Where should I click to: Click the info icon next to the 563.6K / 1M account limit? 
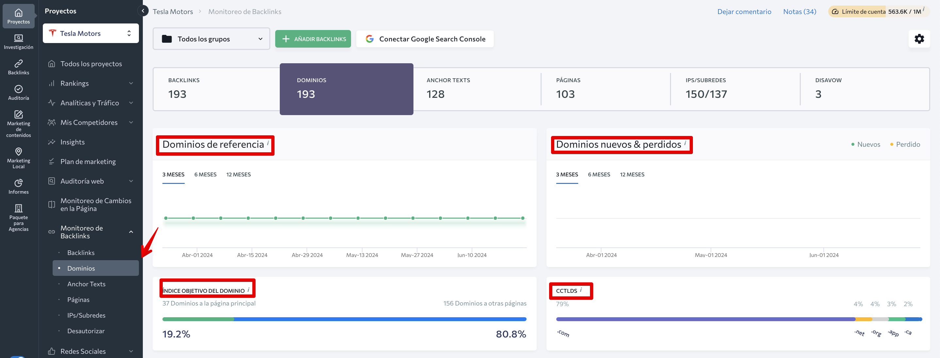coord(924,9)
